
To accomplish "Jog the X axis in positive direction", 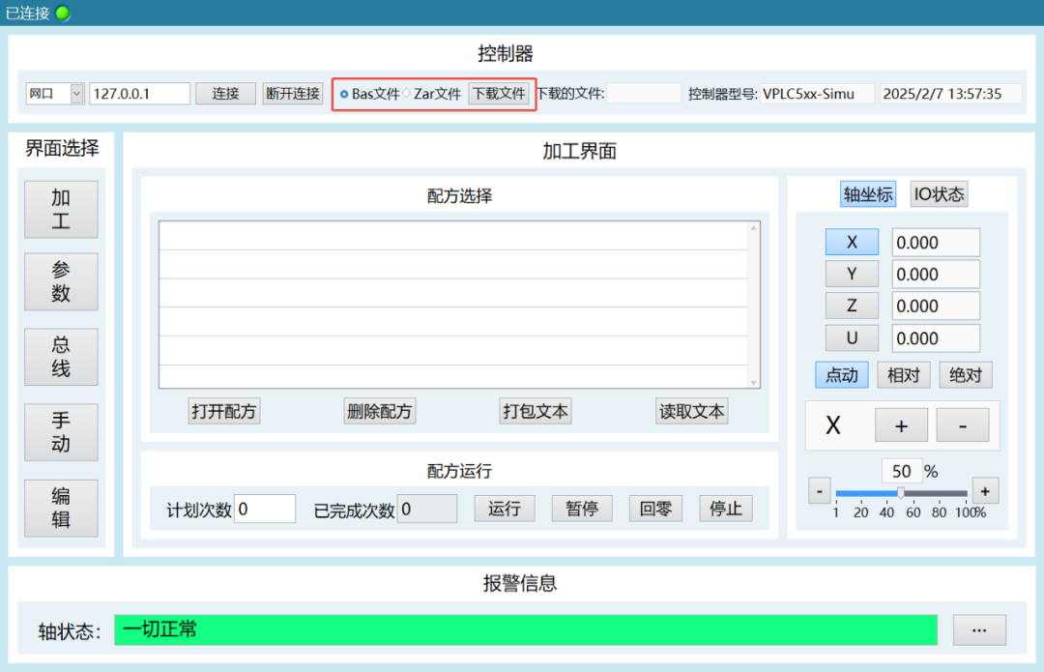I will point(901,425).
